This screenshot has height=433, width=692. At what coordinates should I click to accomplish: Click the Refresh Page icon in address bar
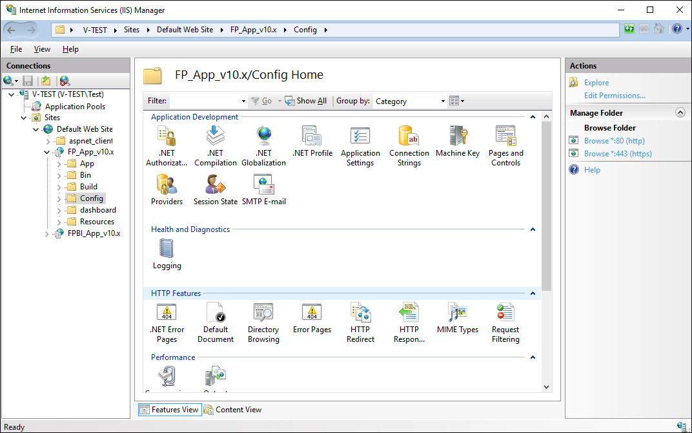(629, 29)
